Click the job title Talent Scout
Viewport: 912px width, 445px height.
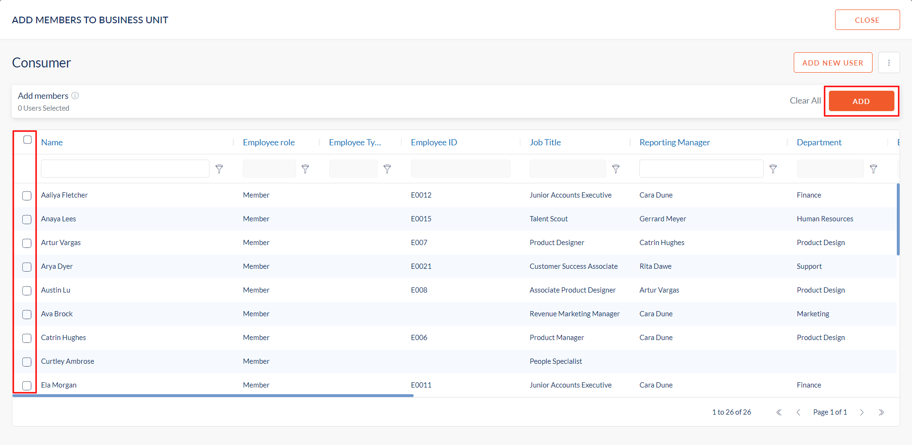[549, 219]
